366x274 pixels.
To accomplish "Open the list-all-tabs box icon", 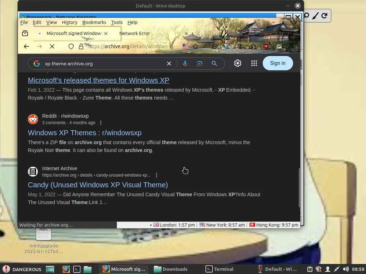I will (x=25, y=33).
